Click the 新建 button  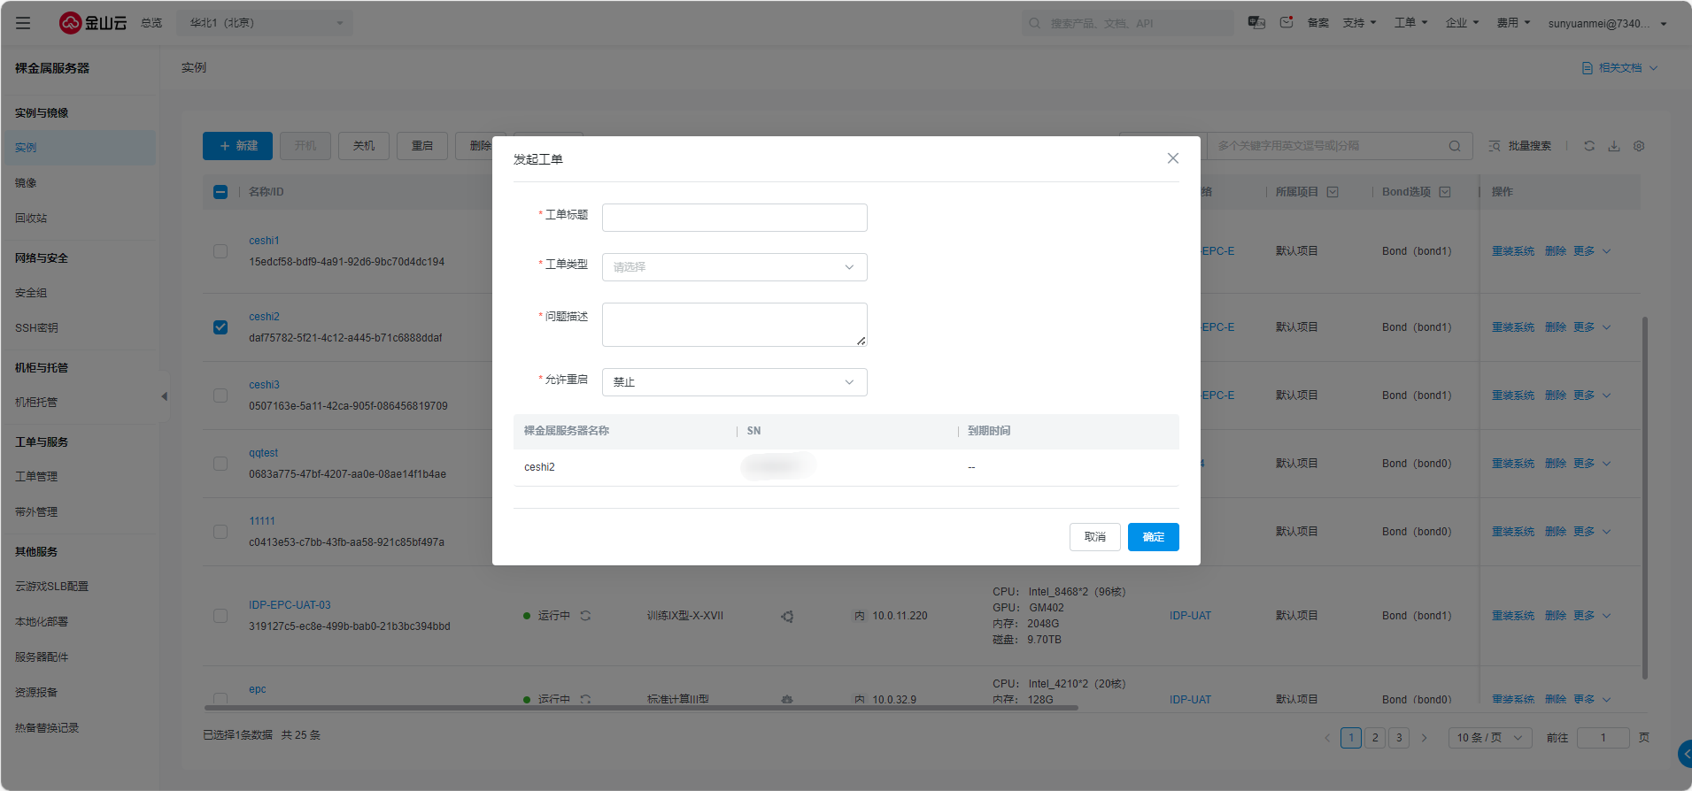click(237, 146)
